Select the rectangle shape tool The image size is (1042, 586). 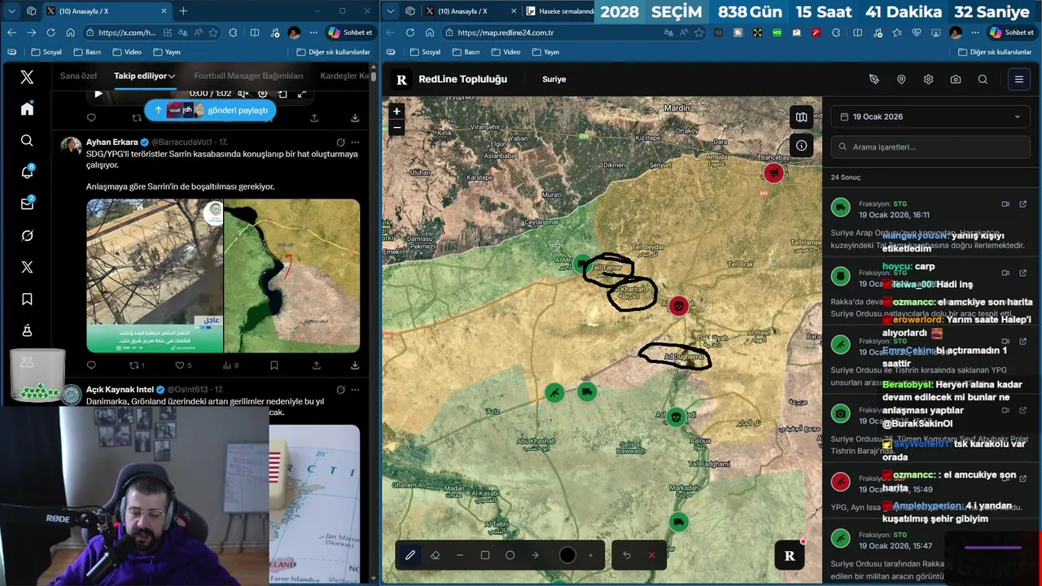[485, 555]
